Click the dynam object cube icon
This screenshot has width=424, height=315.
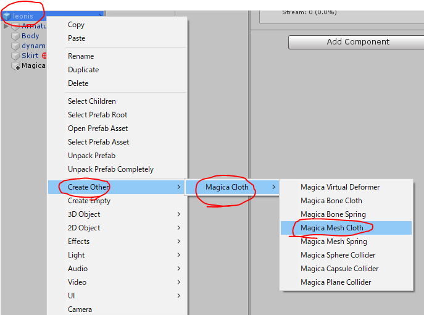pyautogui.click(x=15, y=46)
